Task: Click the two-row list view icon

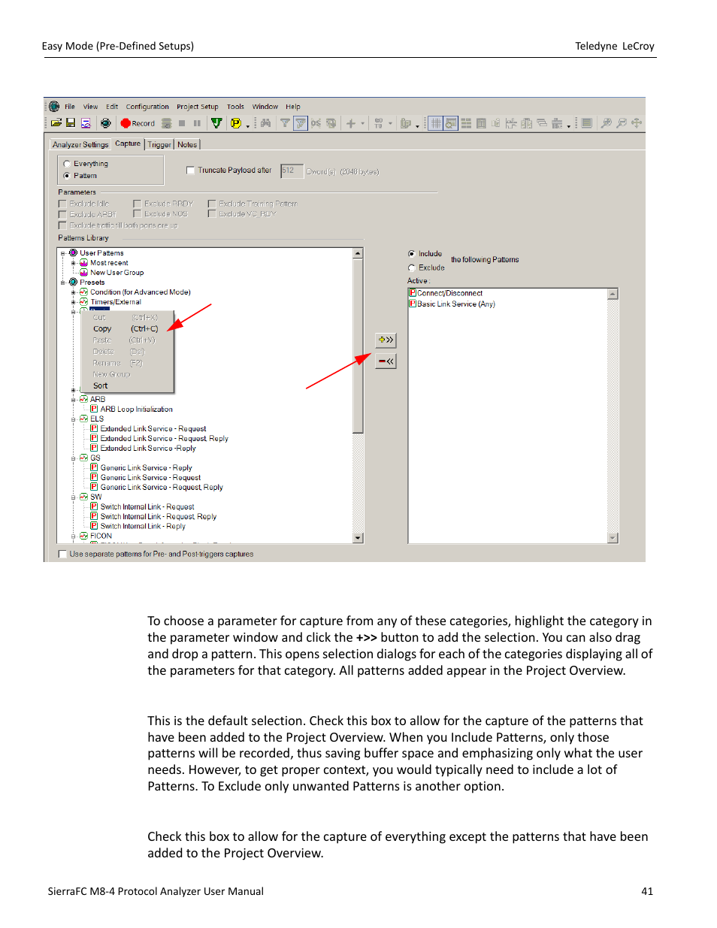Action: tap(466, 123)
